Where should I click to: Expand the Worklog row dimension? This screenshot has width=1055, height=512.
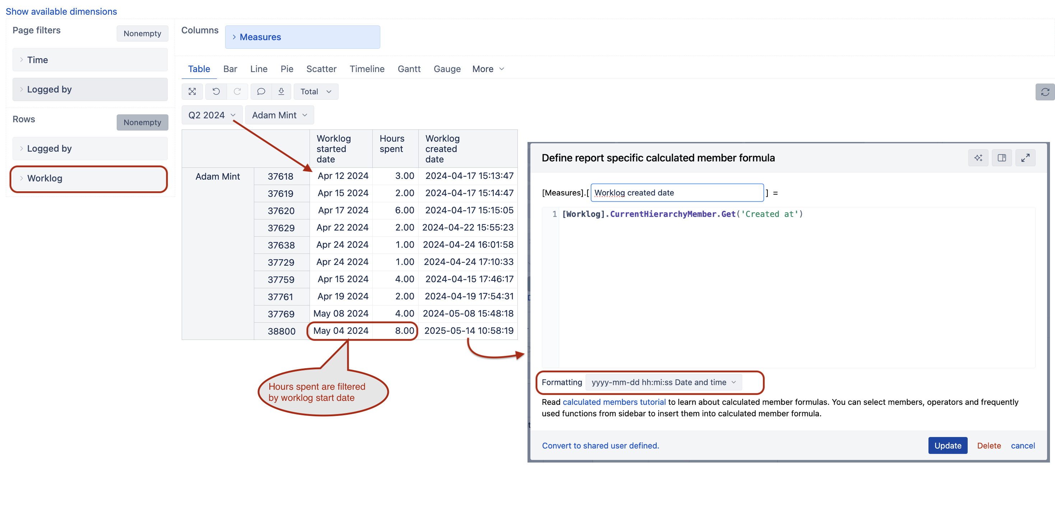[90, 179]
